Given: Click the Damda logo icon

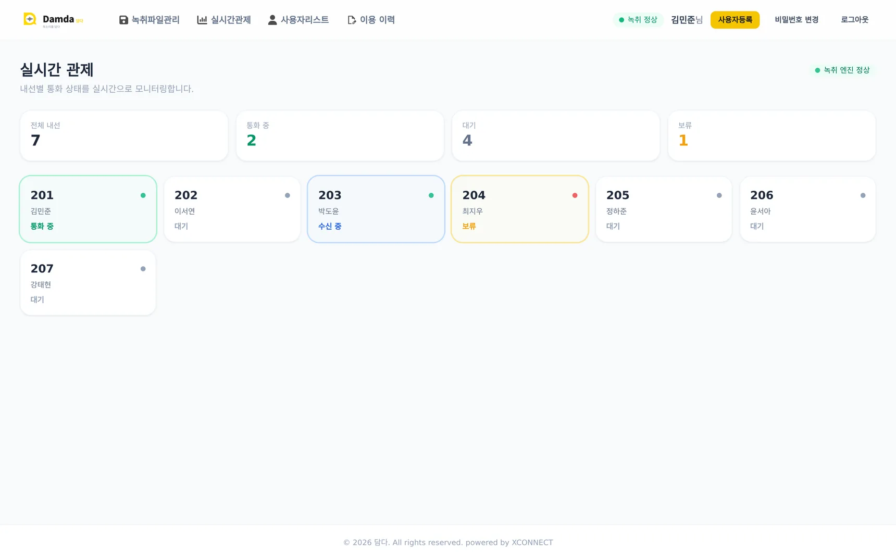Looking at the screenshot, I should (30, 19).
